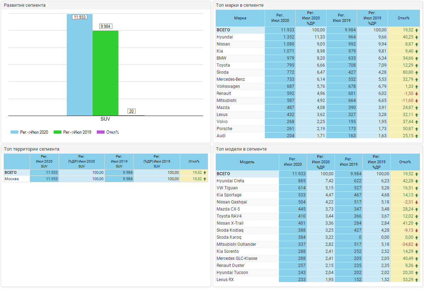Click Рег. (%ДР) Июл 2020 SUV column header
Viewport: 424px width, 299px height.
click(82, 161)
